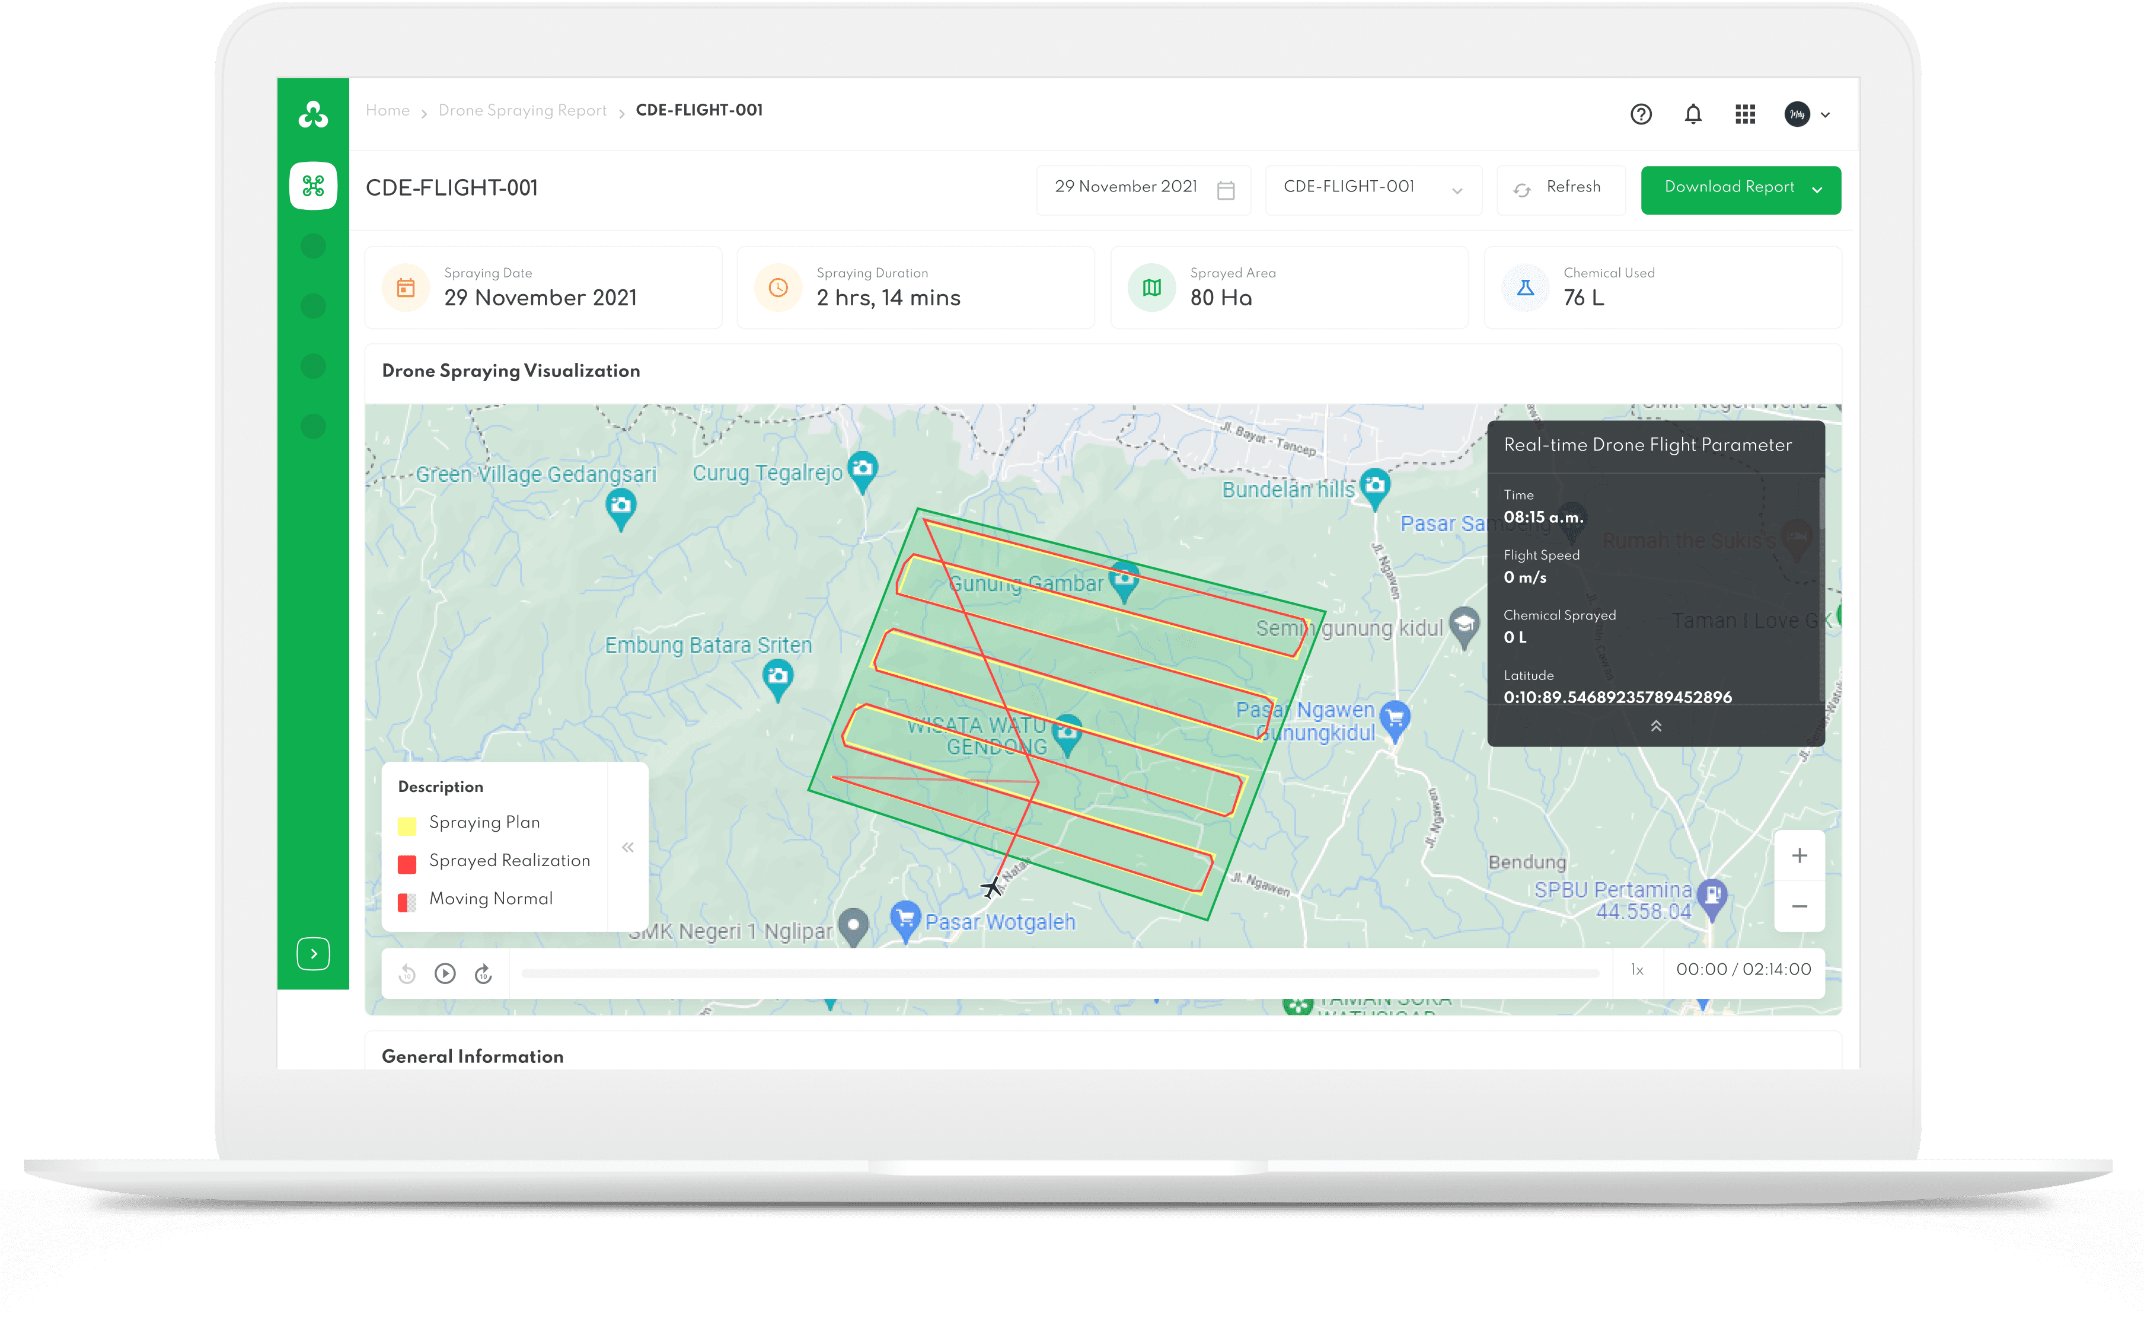Click the Sprayed Realization red swatch
This screenshot has height=1319, width=2144.
[407, 864]
